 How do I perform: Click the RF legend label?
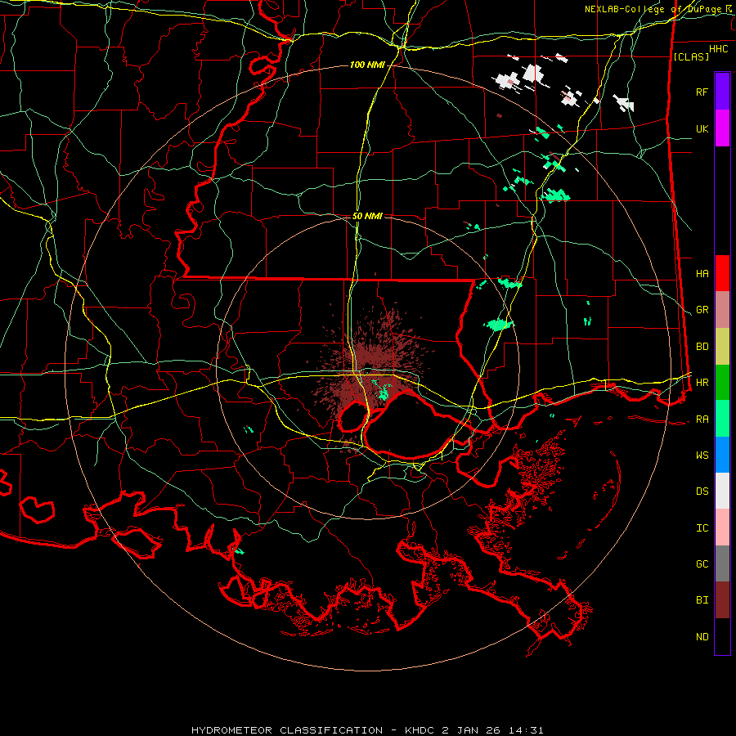click(x=702, y=92)
